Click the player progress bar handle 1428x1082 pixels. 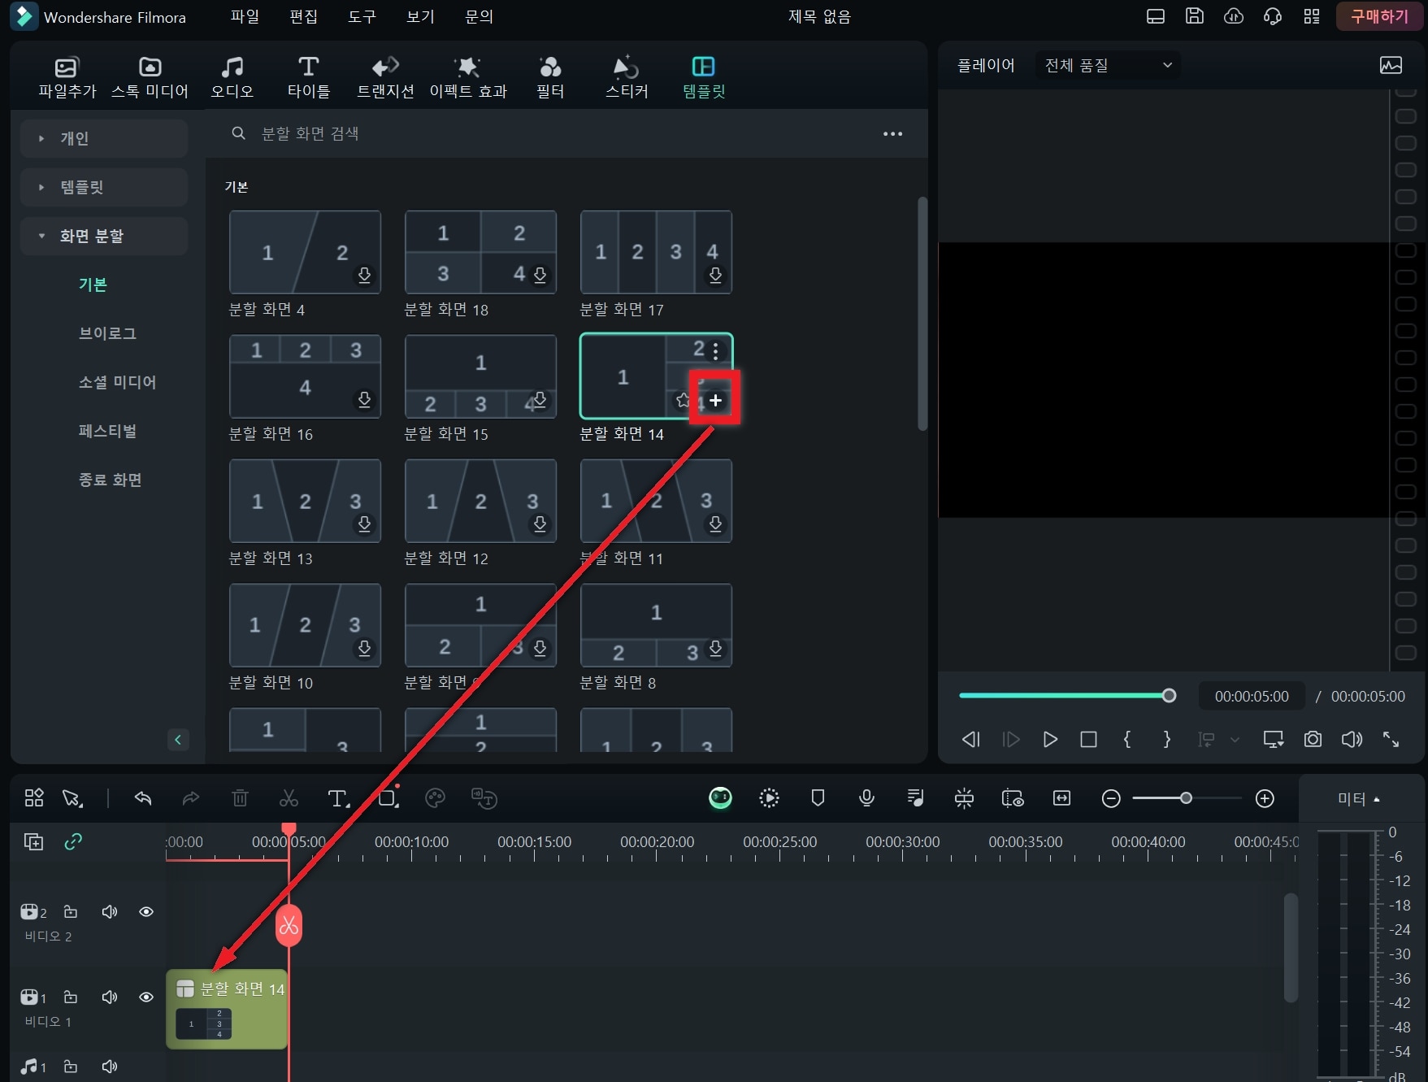point(1169,695)
